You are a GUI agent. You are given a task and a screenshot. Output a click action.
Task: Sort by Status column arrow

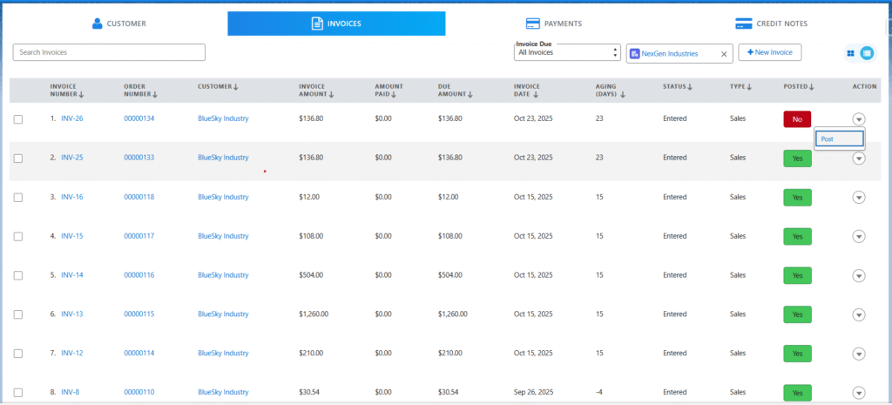click(689, 86)
